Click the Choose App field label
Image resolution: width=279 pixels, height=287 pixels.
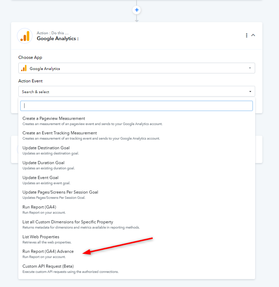[30, 57]
